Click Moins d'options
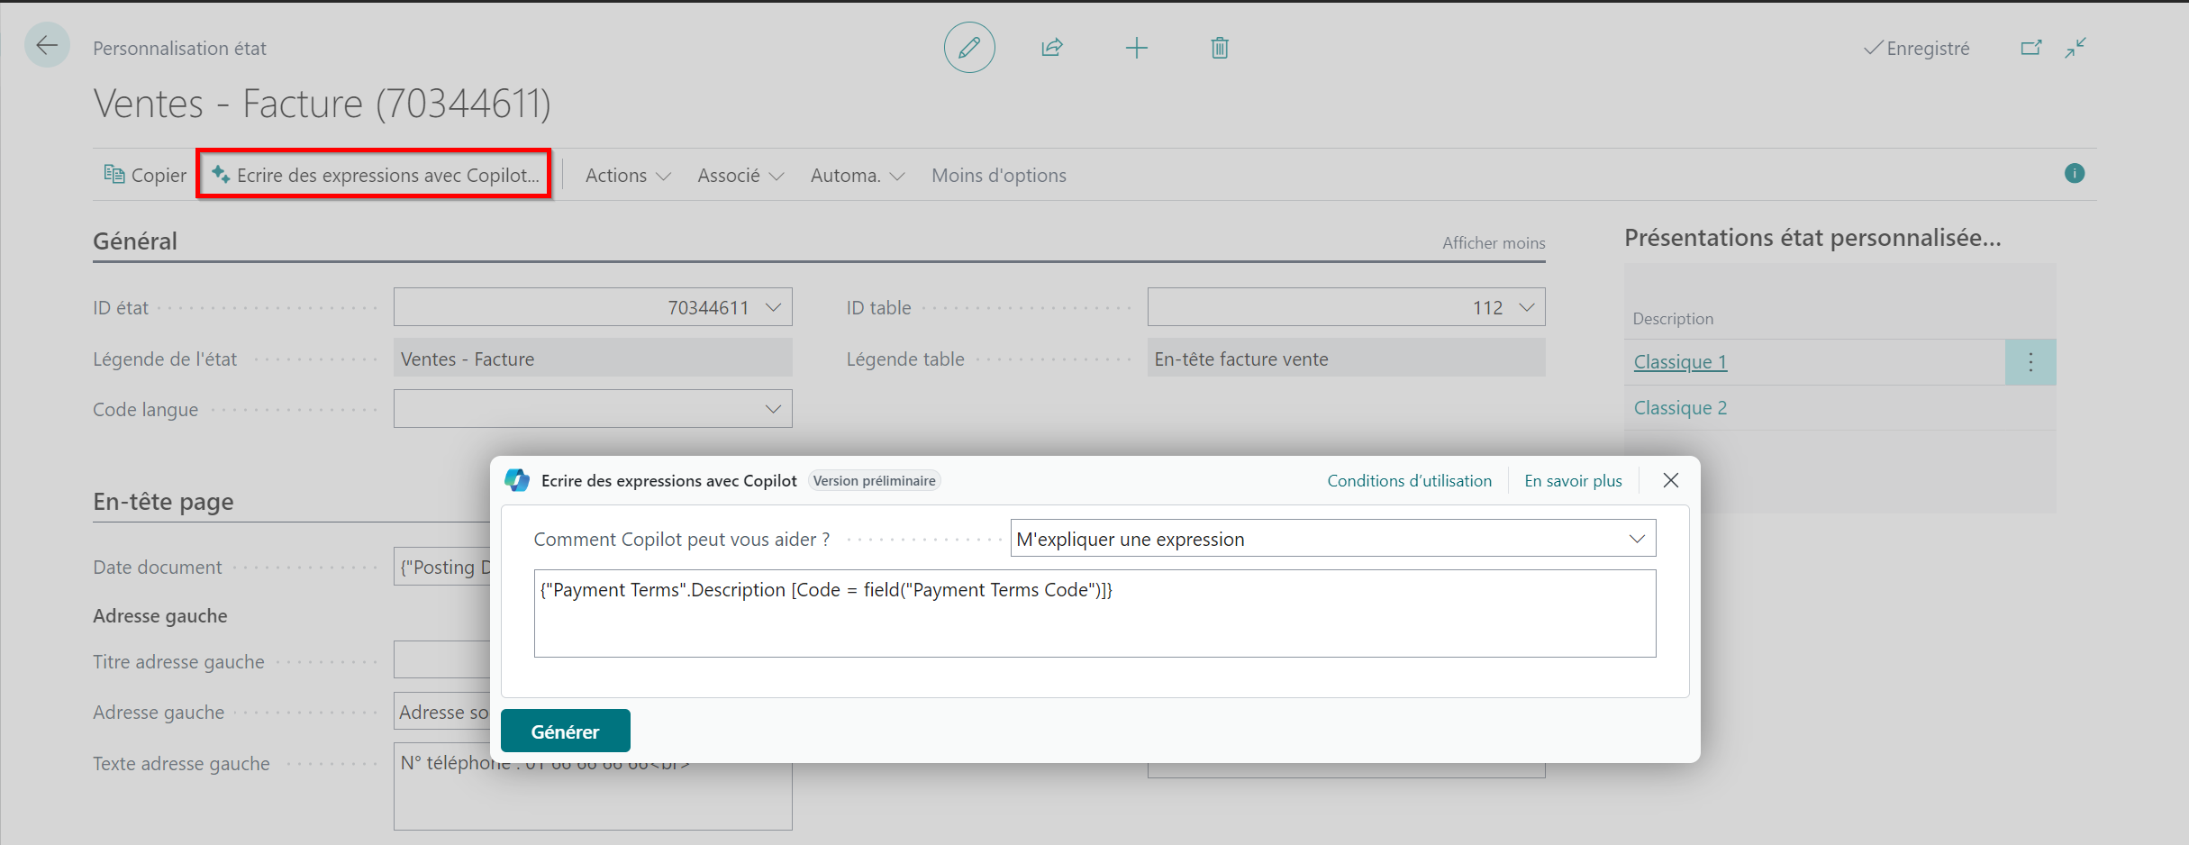Image resolution: width=2189 pixels, height=845 pixels. pyautogui.click(x=998, y=176)
